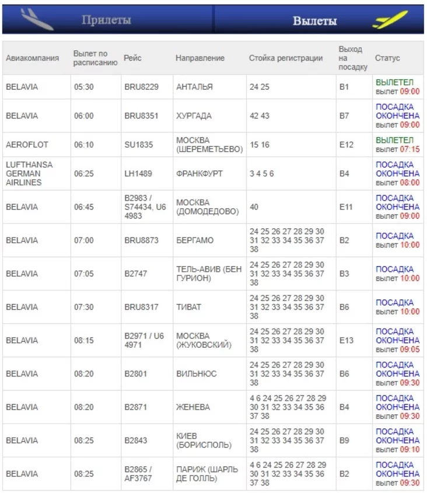Click scheduled time 06:10
427x493 pixels.
(x=84, y=145)
